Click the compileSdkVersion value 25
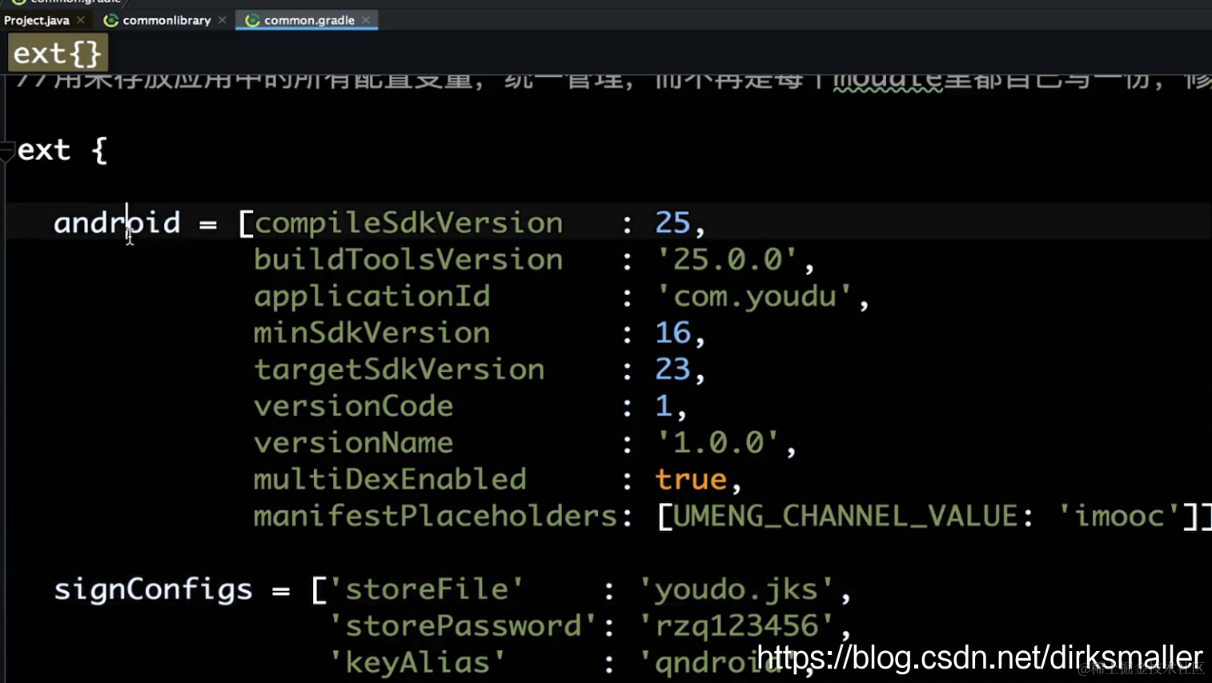1212x683 pixels. click(672, 223)
